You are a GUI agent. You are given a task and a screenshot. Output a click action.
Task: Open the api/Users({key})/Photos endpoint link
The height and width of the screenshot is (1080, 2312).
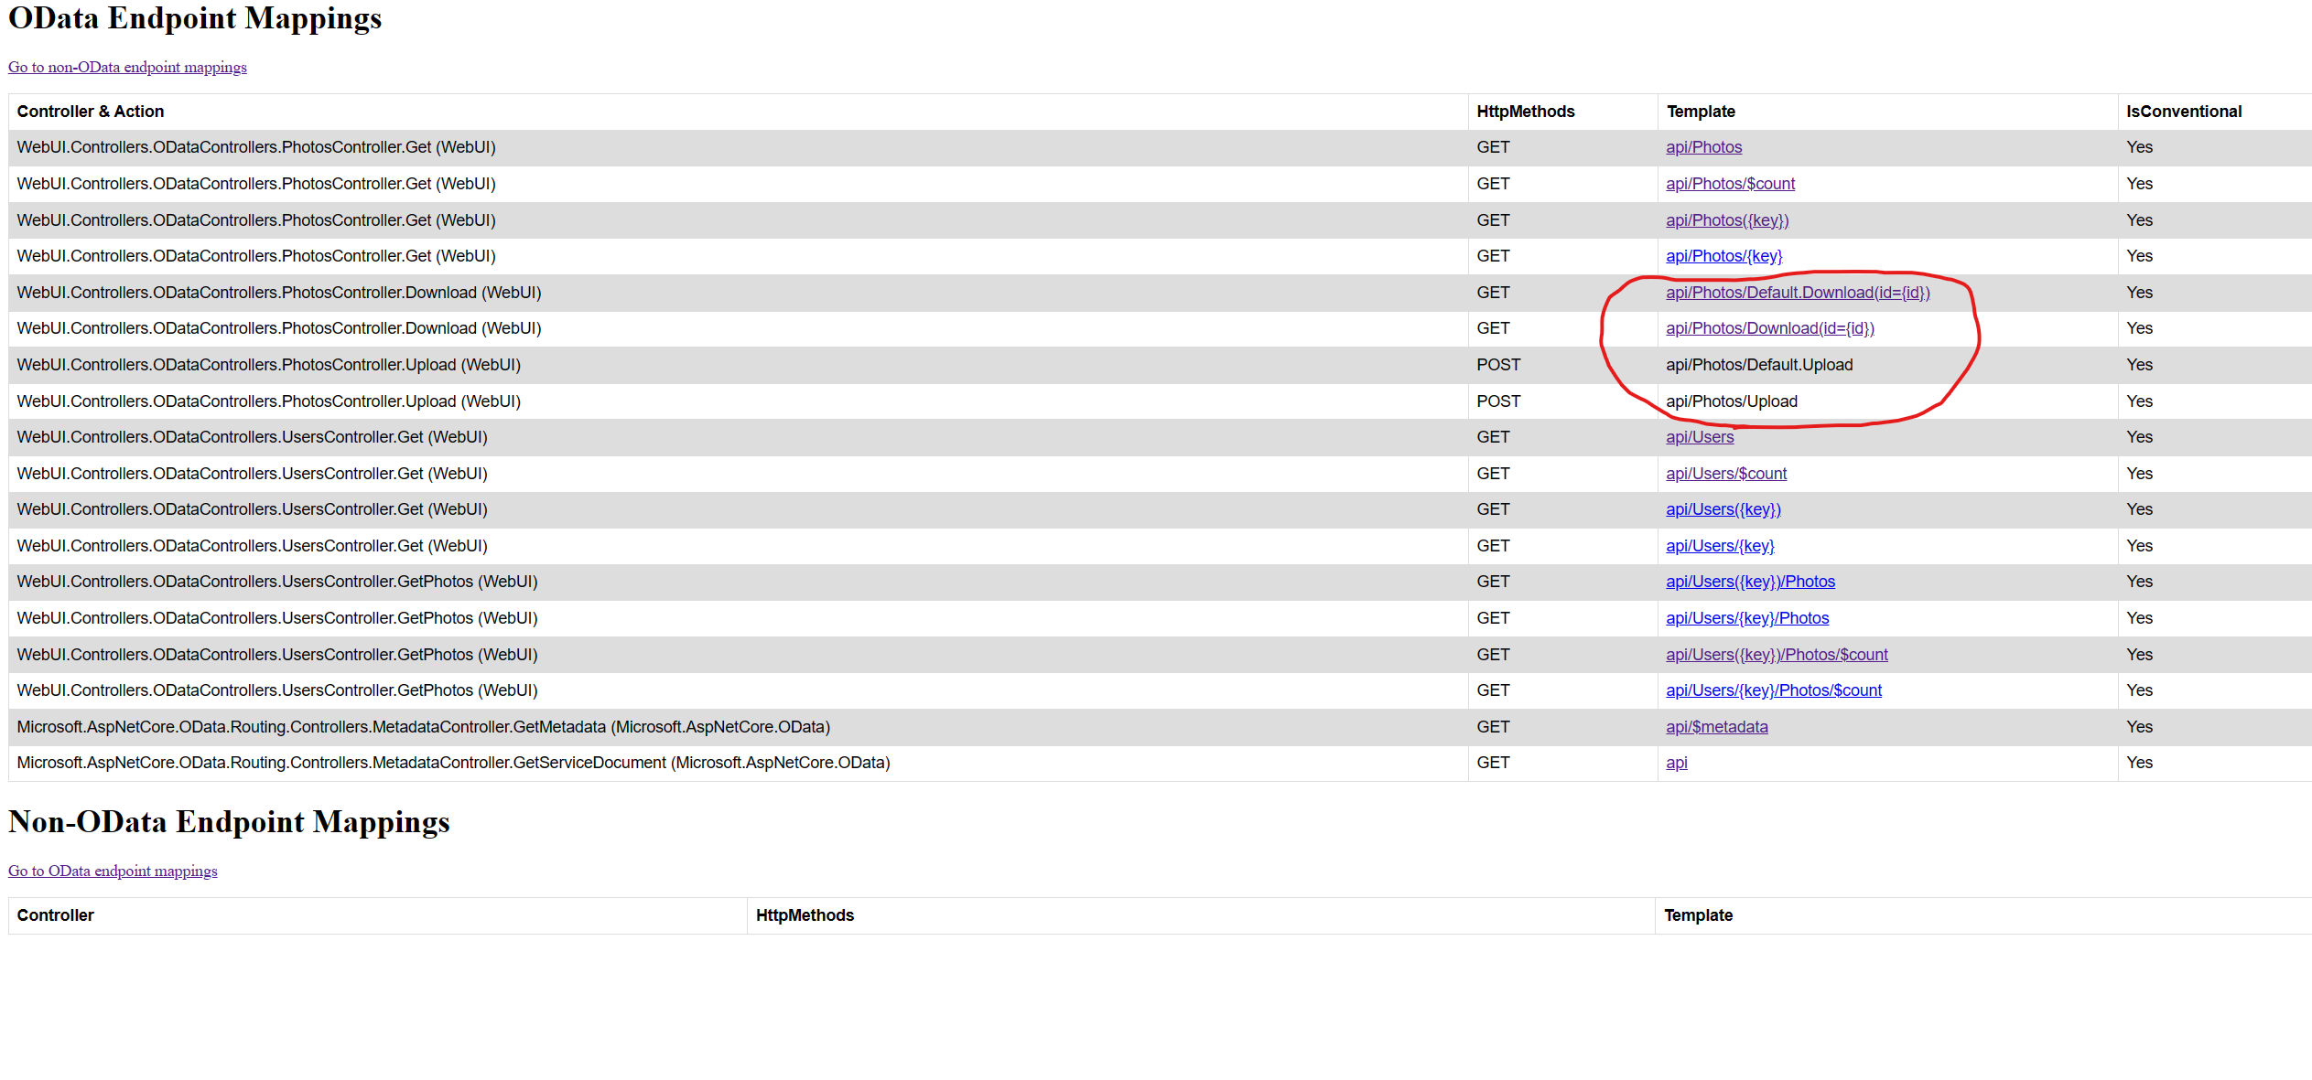click(x=1750, y=581)
